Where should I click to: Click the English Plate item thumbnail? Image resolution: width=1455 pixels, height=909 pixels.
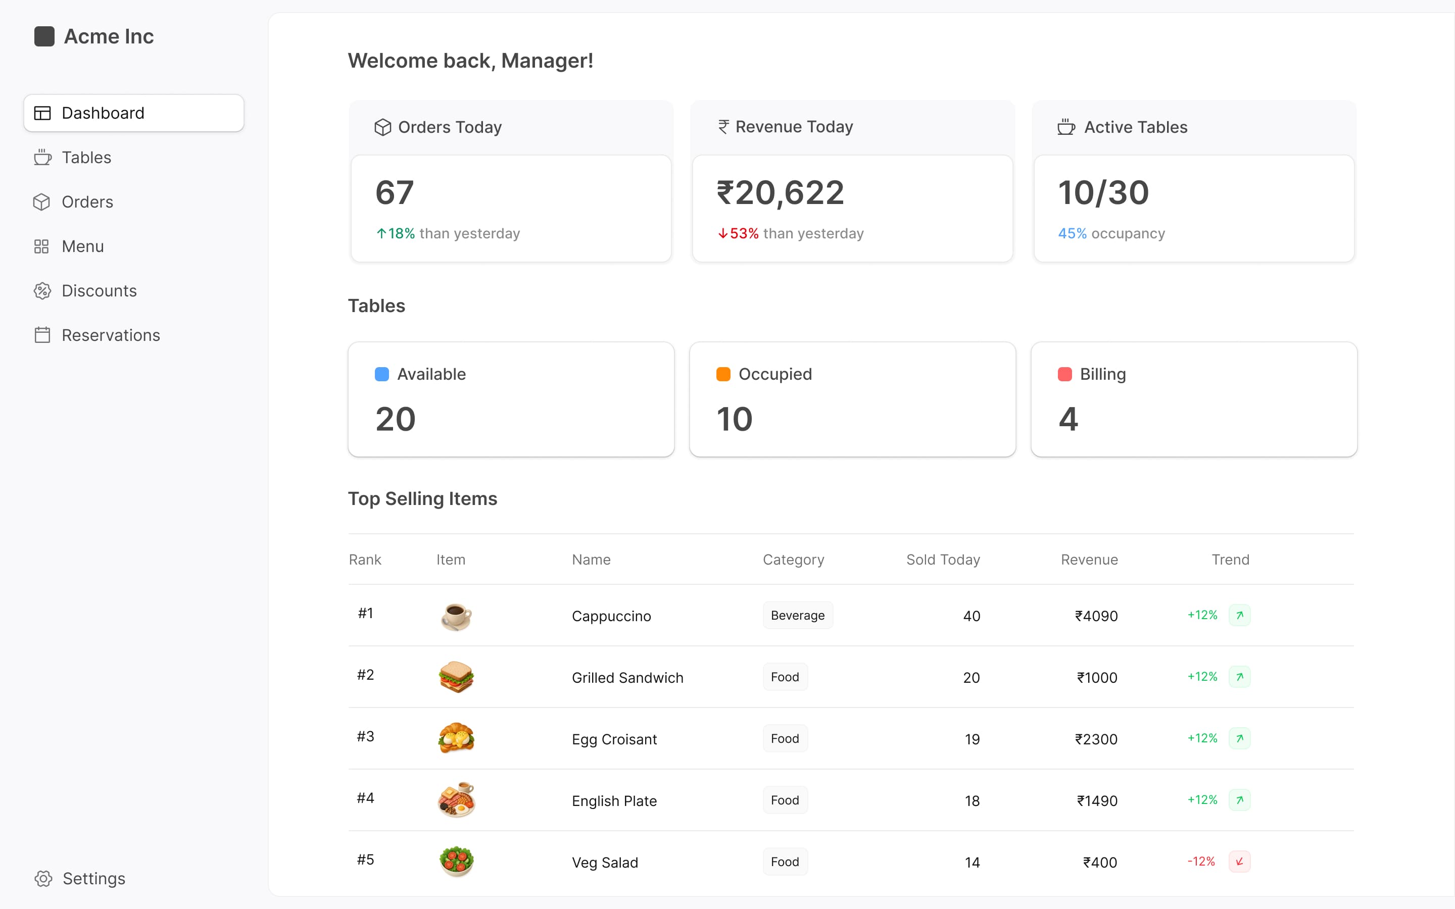coord(456,800)
